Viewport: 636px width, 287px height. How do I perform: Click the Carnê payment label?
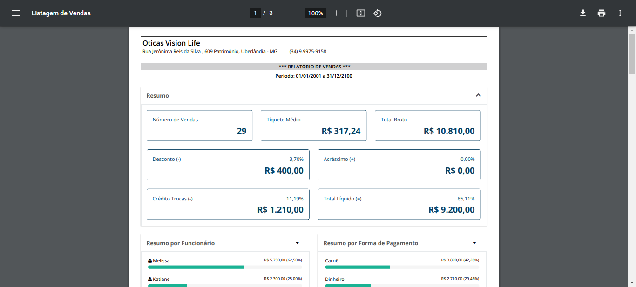pos(332,260)
